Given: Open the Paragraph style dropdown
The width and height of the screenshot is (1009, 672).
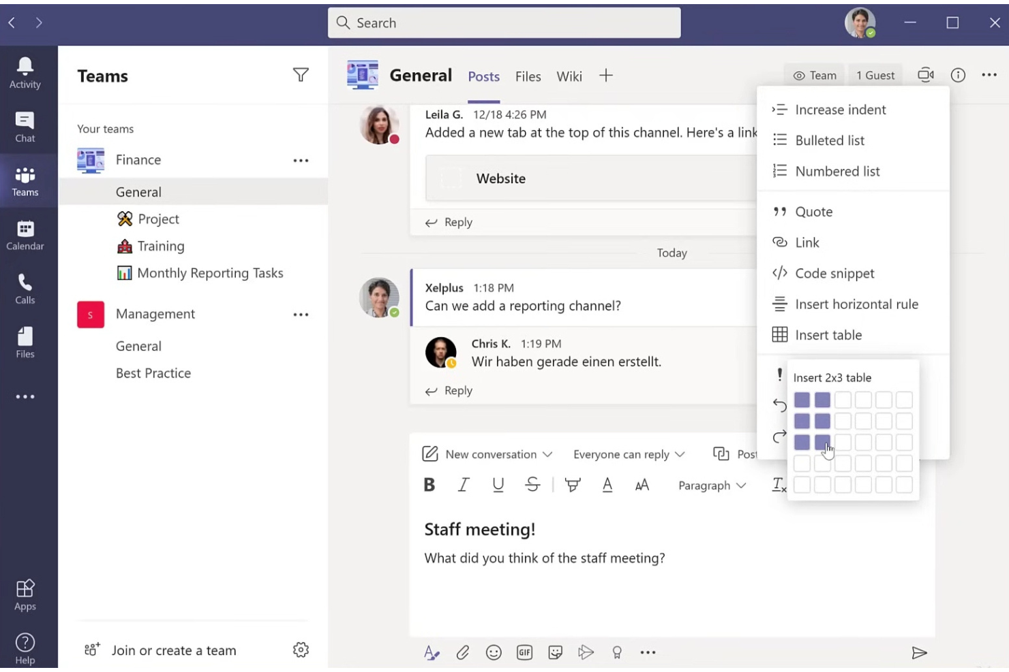Looking at the screenshot, I should tap(710, 485).
